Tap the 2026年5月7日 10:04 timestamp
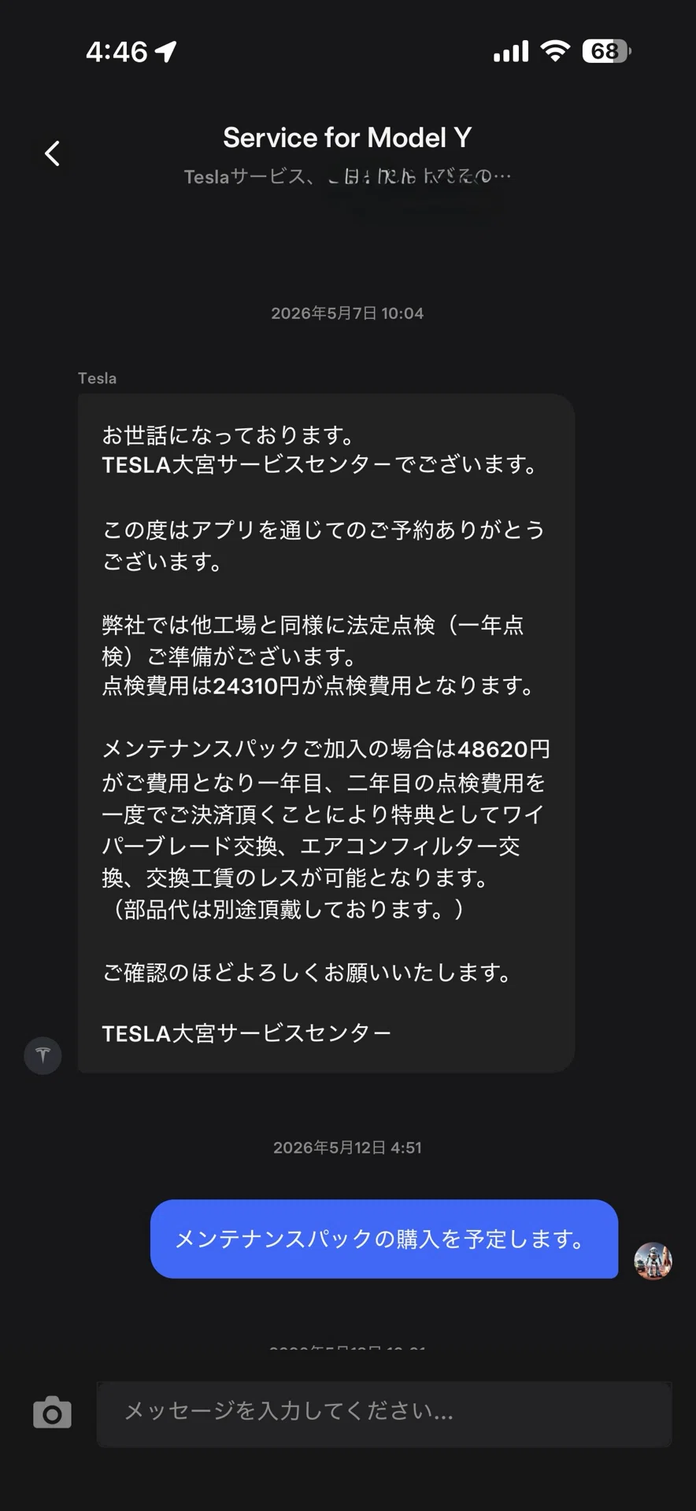 [347, 313]
